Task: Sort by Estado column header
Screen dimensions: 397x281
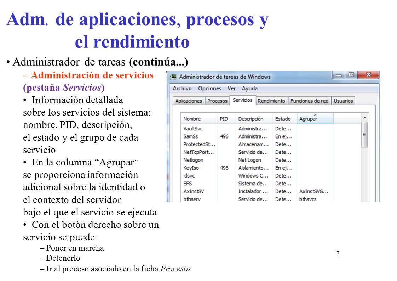Action: coord(284,119)
